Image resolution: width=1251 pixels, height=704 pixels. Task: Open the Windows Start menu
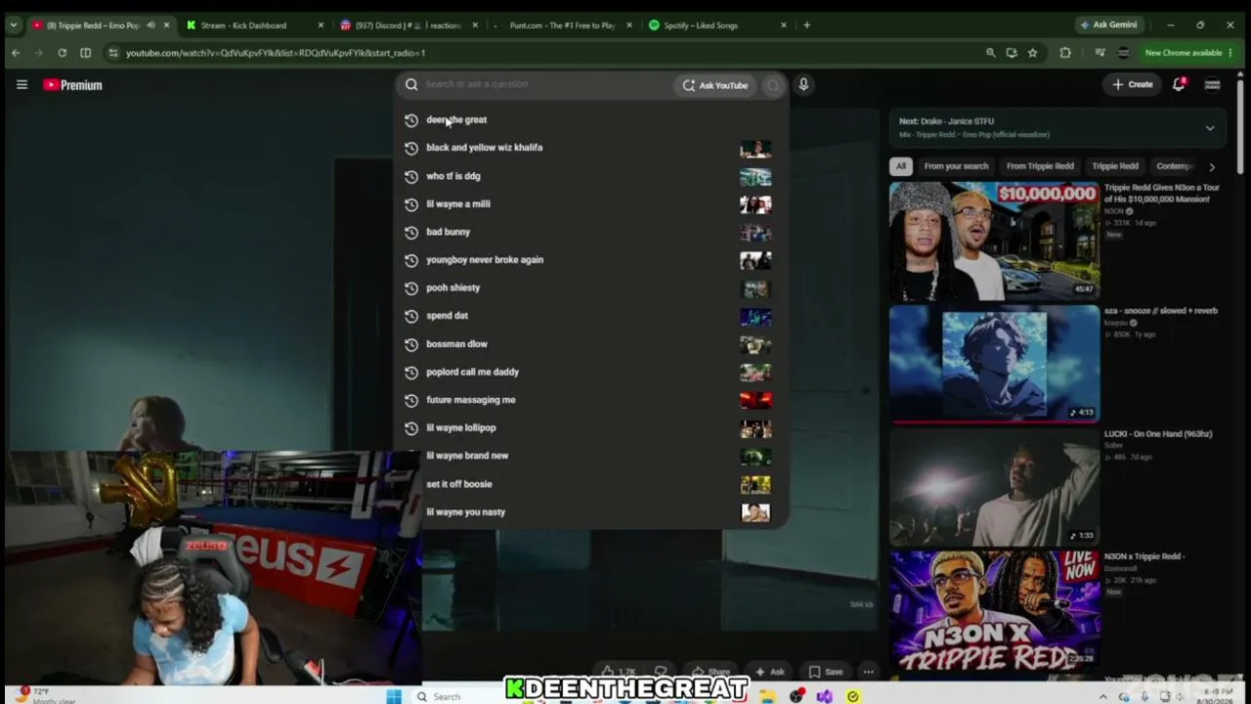pos(394,696)
